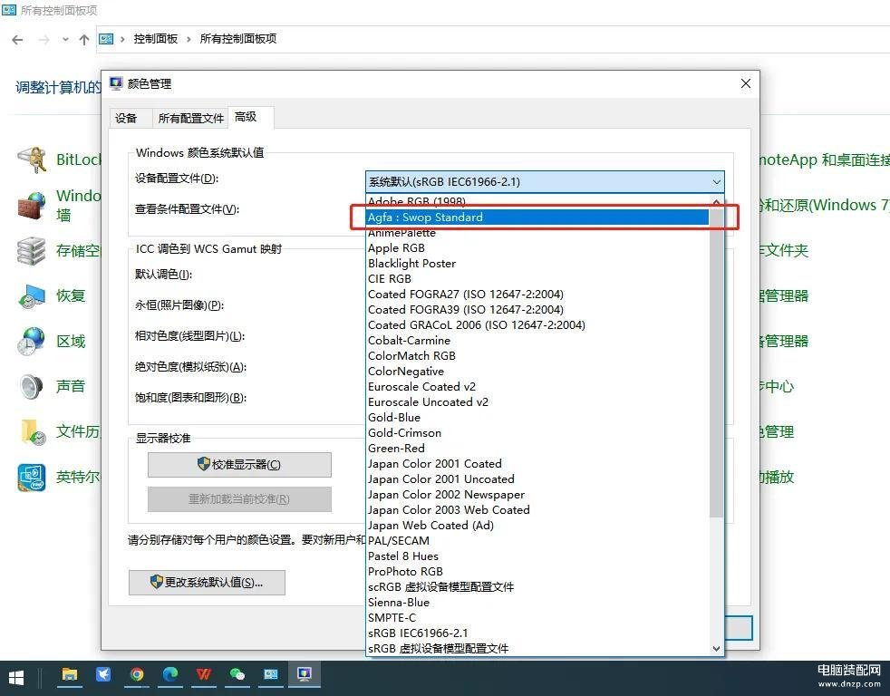
Task: Open the Windows Firewall brick-wall icon
Action: coord(32,206)
